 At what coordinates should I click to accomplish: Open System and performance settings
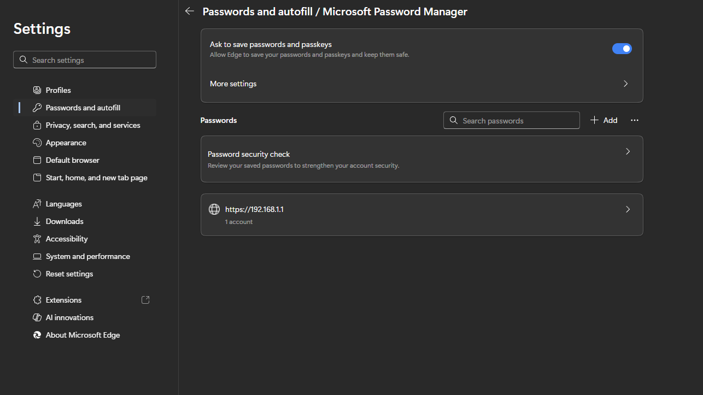point(85,256)
